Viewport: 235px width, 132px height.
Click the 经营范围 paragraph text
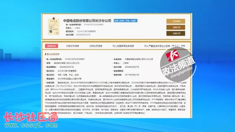[x=115, y=98]
